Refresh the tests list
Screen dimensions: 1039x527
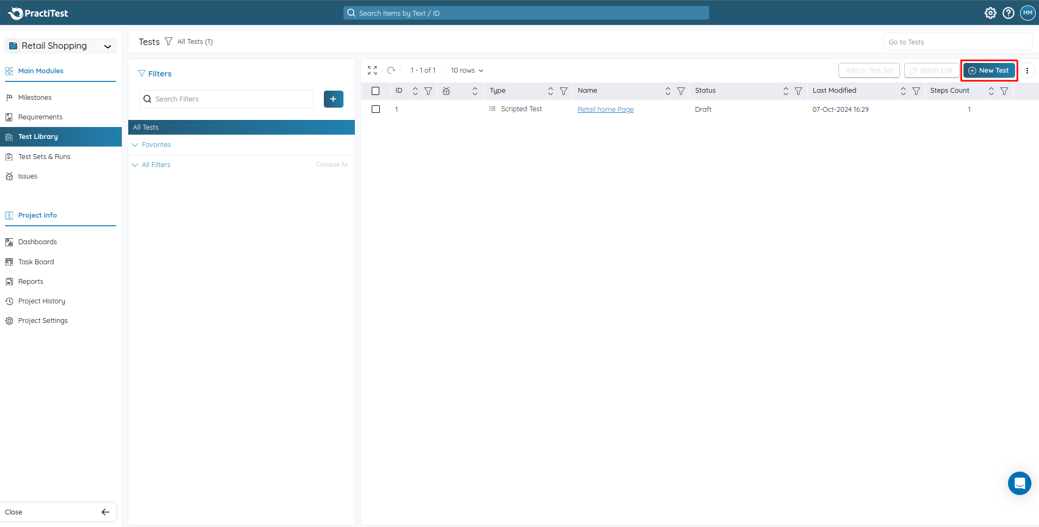coord(391,71)
